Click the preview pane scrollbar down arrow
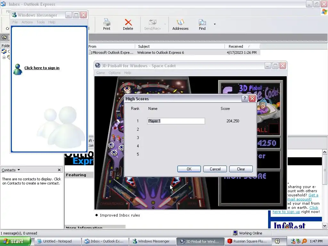 (x=325, y=226)
